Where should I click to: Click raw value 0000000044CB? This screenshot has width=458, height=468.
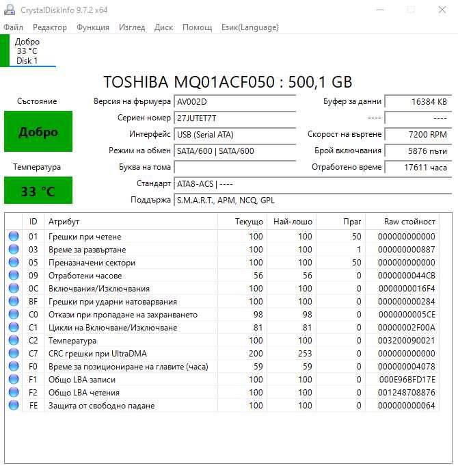point(407,276)
